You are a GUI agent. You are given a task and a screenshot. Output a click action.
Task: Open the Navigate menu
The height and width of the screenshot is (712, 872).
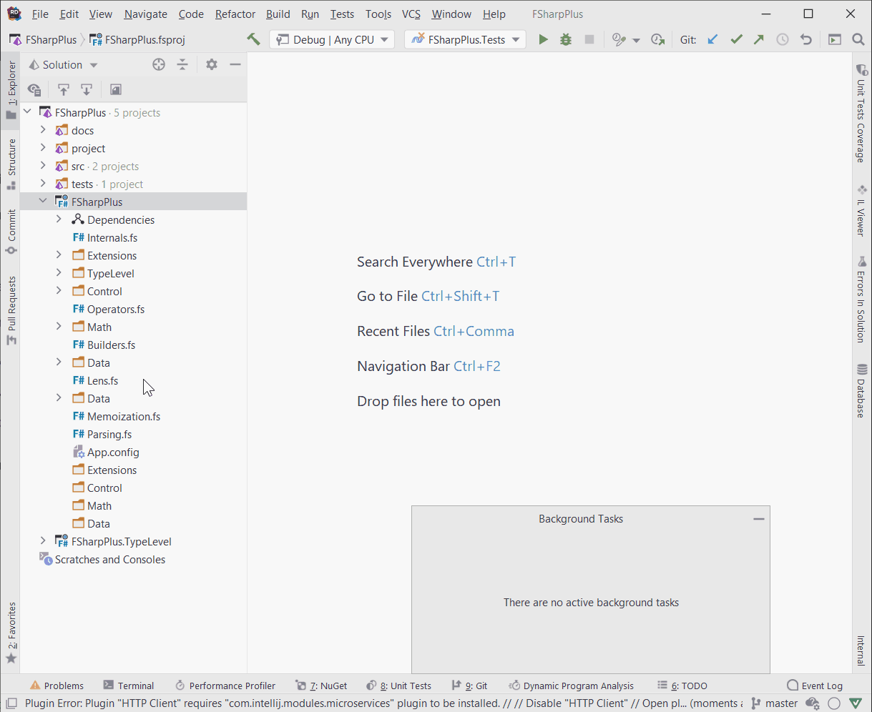pos(145,14)
